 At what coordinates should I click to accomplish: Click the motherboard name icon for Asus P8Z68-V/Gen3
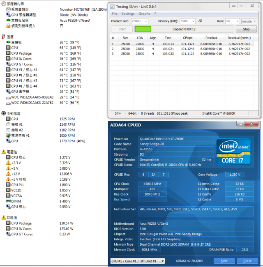[8, 20]
